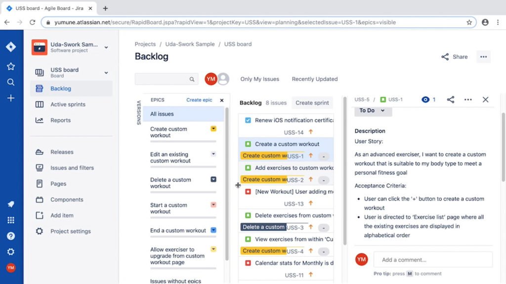Expand the Versions side panel
Image resolution: width=506 pixels, height=284 pixels.
point(139,113)
